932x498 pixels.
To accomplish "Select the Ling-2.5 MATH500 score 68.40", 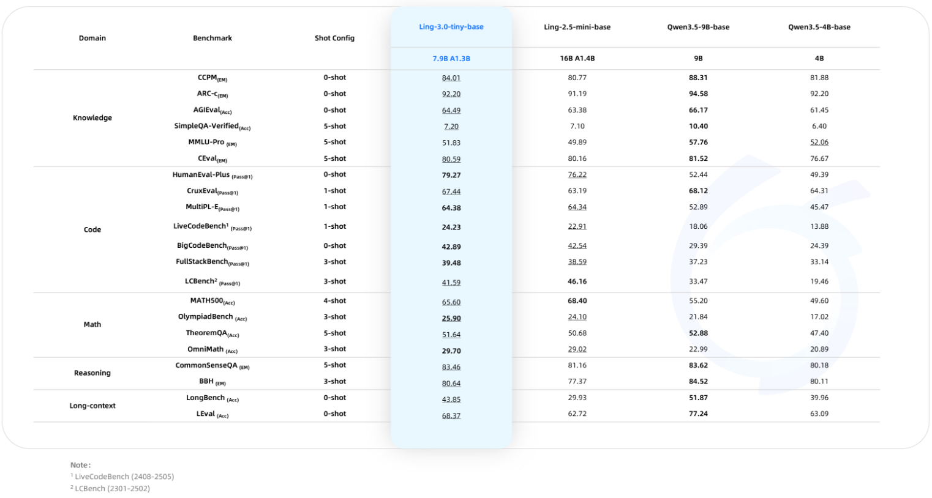I will pyautogui.click(x=577, y=301).
